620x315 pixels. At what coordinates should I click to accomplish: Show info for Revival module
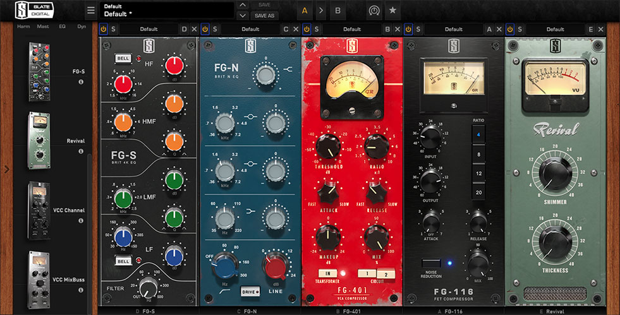pos(81,151)
